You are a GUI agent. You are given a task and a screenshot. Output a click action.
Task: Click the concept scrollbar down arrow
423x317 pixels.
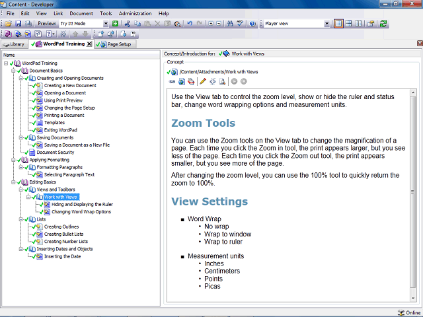(x=412, y=299)
